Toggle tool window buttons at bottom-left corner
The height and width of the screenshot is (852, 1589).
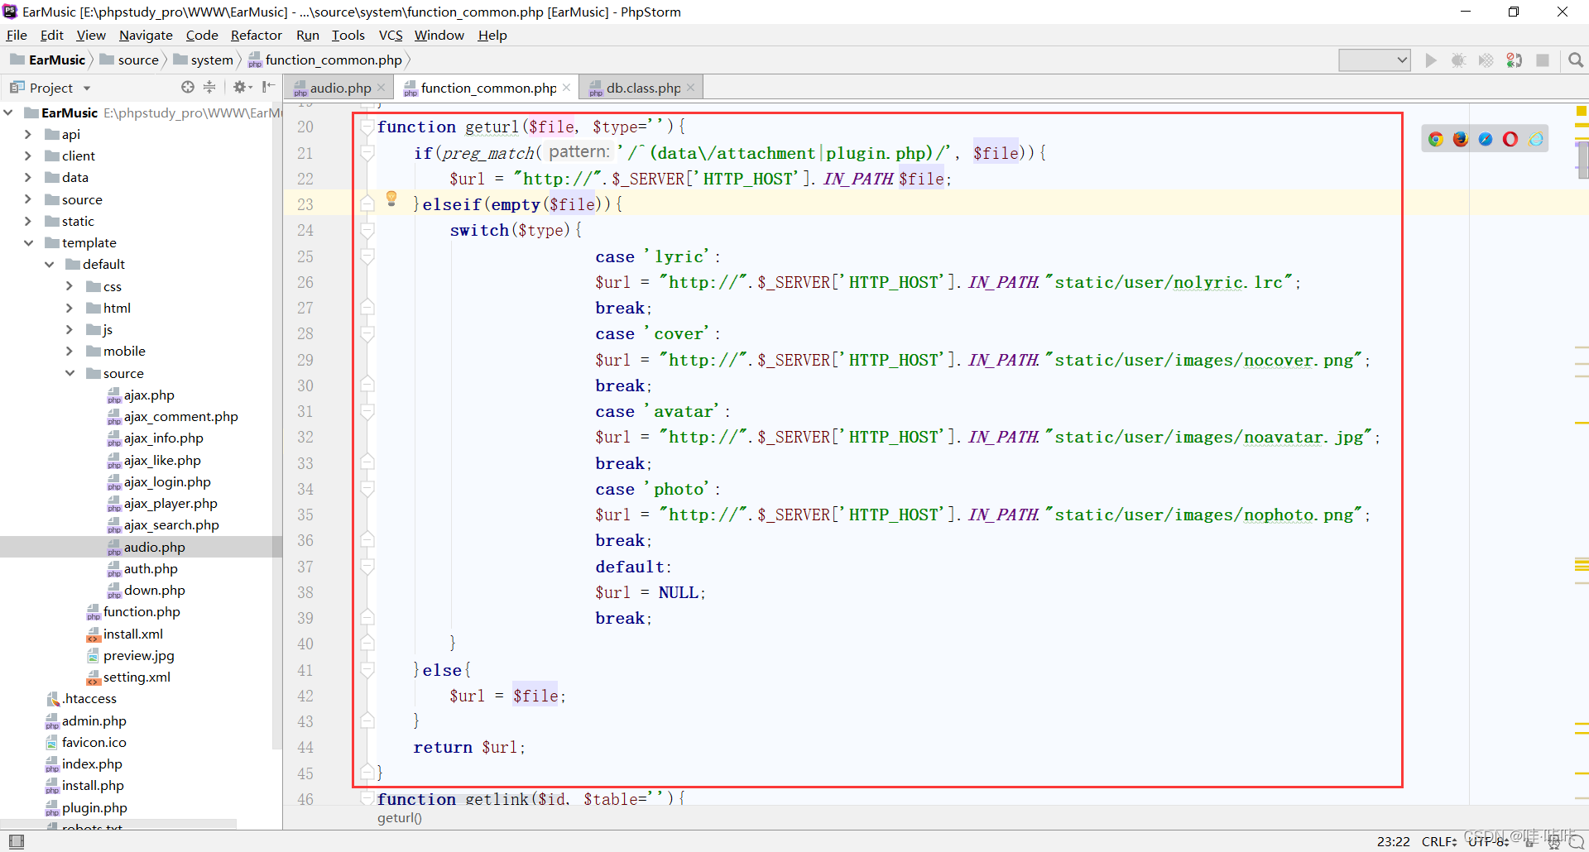16,841
